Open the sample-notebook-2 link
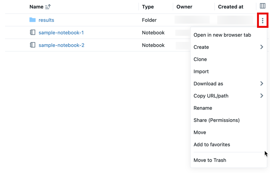Viewport: 270px width, 173px height. [x=61, y=45]
